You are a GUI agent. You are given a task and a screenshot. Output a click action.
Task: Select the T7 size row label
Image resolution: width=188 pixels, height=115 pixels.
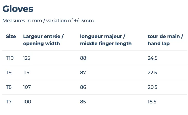click(x=9, y=102)
